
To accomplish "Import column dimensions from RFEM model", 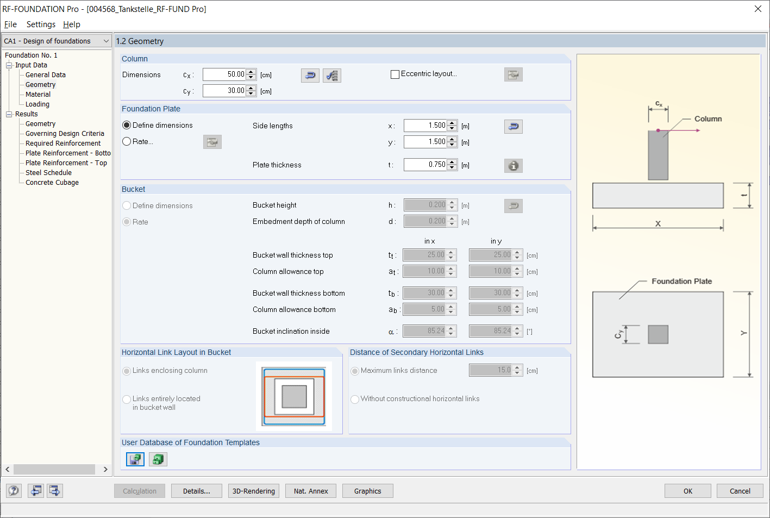I will (310, 75).
